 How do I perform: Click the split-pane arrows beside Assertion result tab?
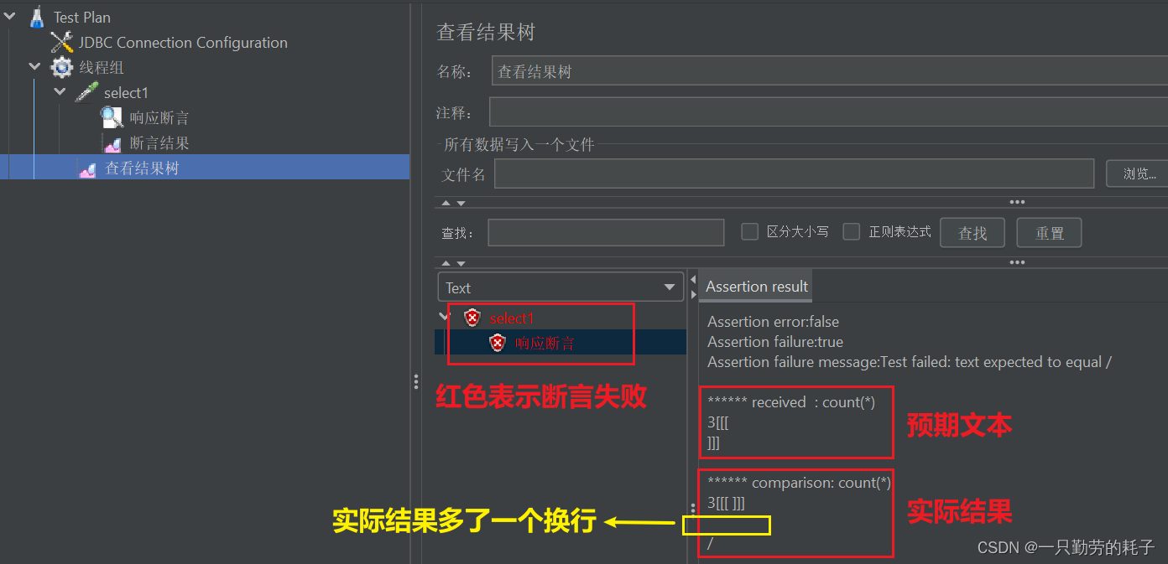693,287
